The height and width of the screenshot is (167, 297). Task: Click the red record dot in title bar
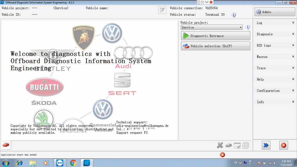(x=211, y=2)
